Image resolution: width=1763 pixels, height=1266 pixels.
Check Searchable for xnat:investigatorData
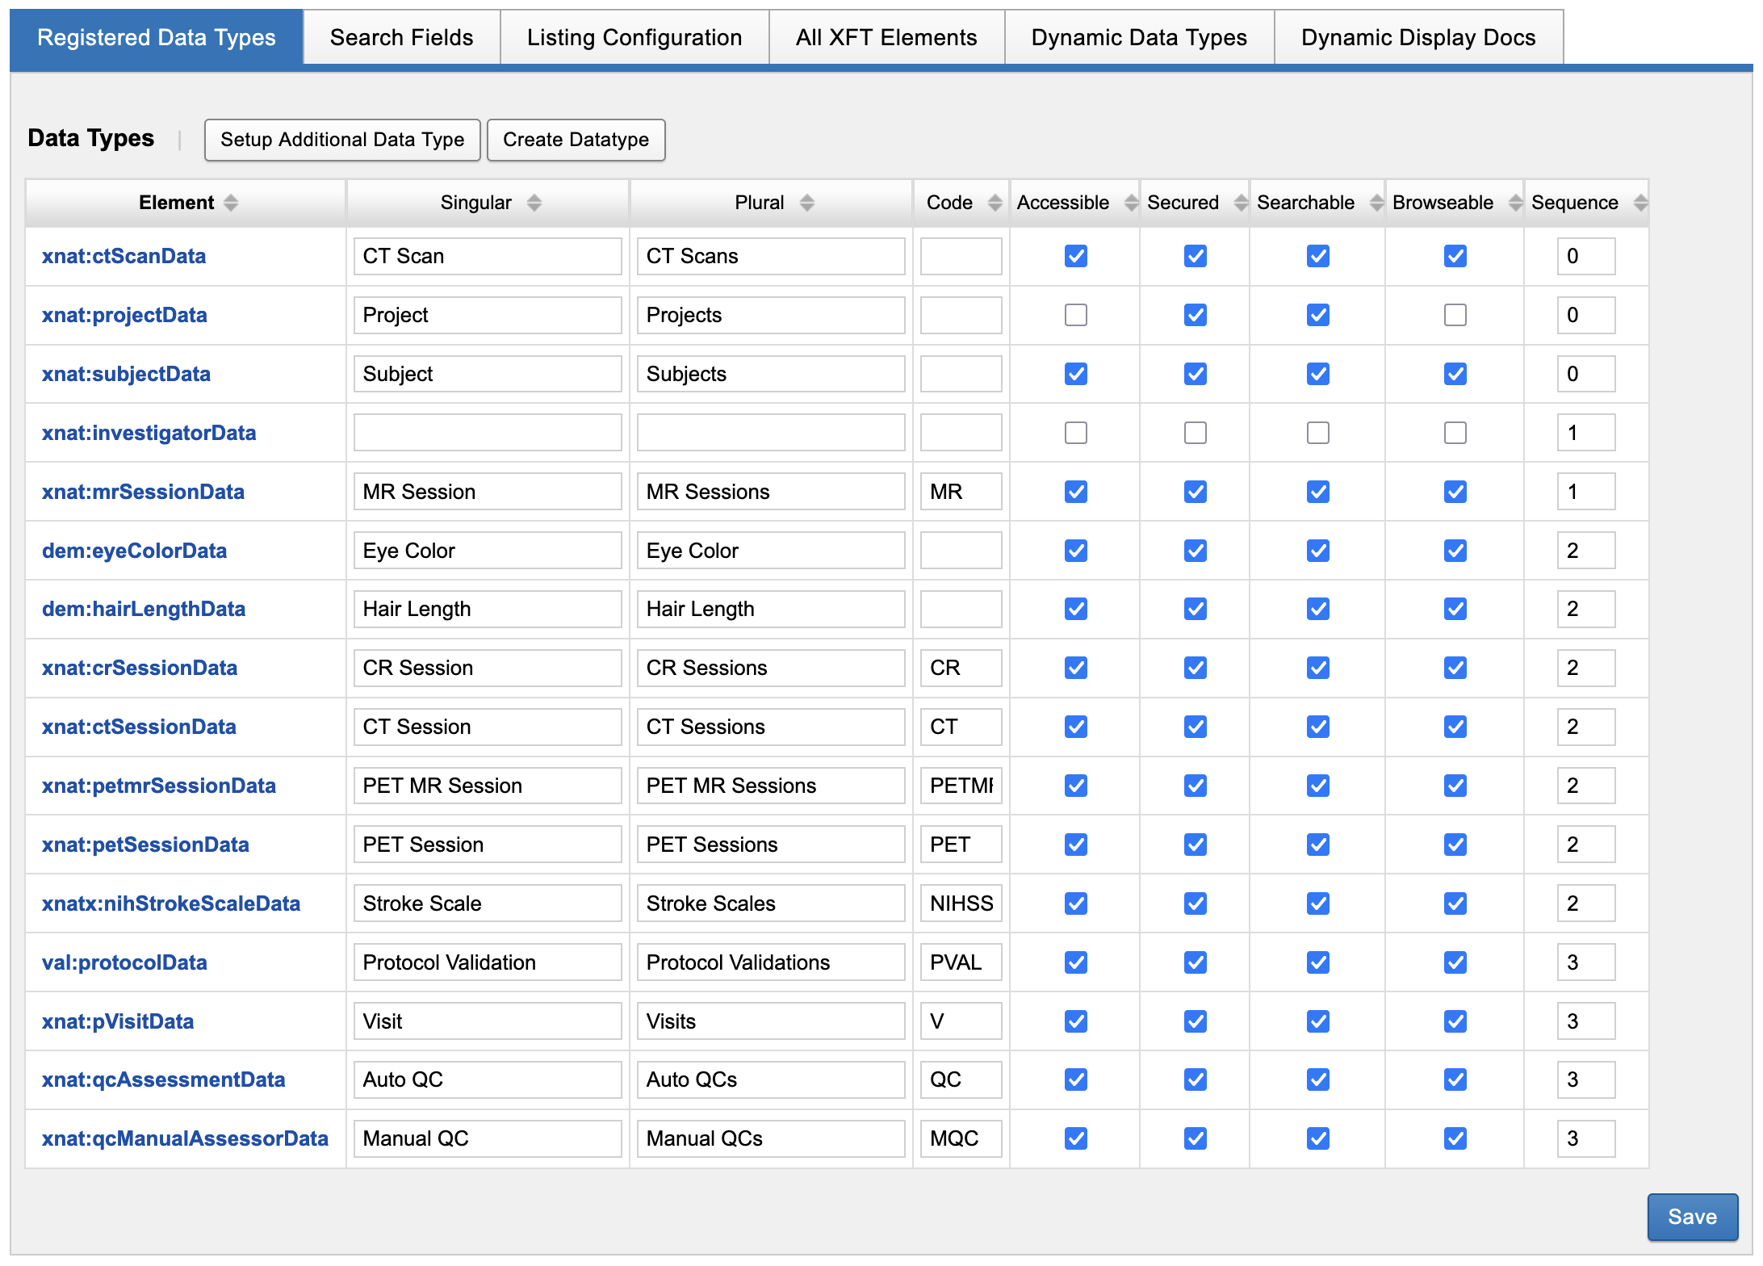(x=1318, y=433)
